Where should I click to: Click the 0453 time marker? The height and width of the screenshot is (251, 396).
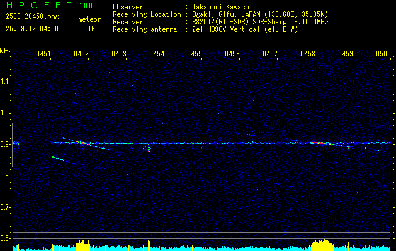(x=119, y=53)
